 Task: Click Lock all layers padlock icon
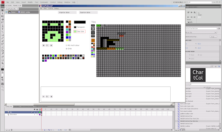37,110
